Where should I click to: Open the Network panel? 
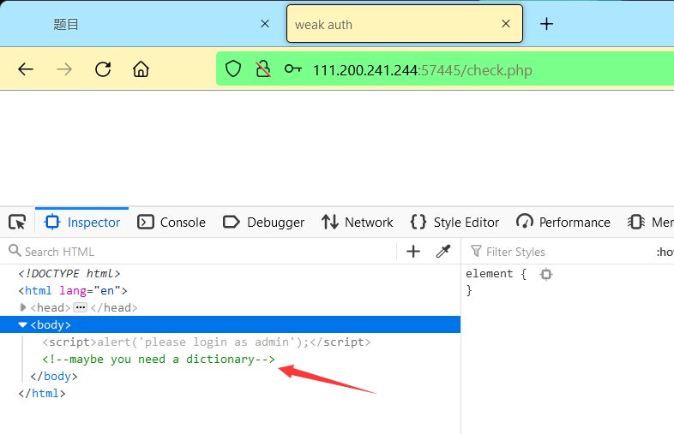tap(358, 223)
